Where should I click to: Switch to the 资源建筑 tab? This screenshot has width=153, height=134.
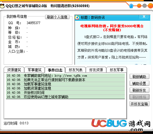click(14, 70)
